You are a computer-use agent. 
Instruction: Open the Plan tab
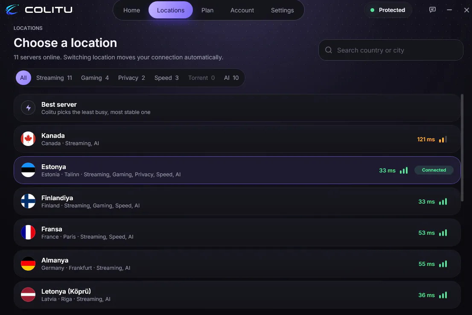[207, 10]
